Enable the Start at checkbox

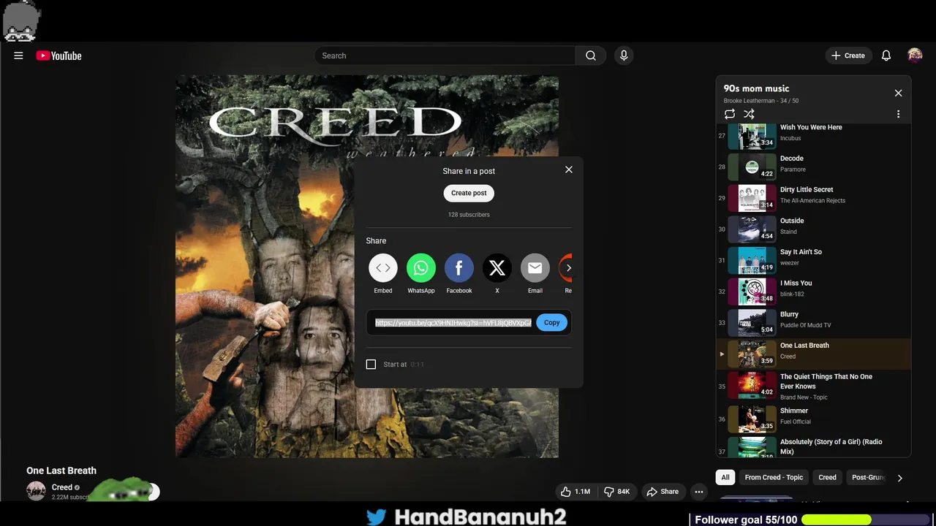pos(371,364)
